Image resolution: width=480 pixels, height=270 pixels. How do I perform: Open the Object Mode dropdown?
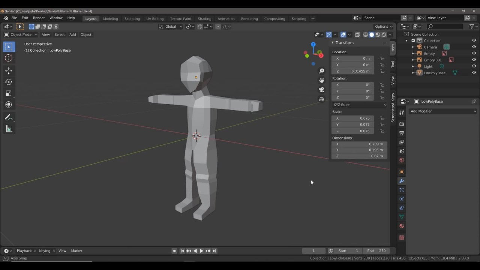pyautogui.click(x=21, y=34)
